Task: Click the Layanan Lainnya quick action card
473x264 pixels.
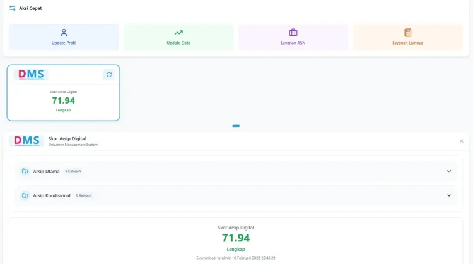Action: tap(408, 37)
